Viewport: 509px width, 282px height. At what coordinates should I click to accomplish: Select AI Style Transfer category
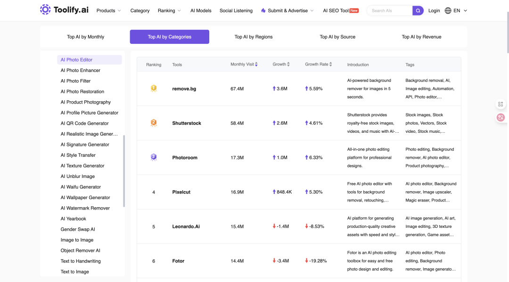coord(78,155)
